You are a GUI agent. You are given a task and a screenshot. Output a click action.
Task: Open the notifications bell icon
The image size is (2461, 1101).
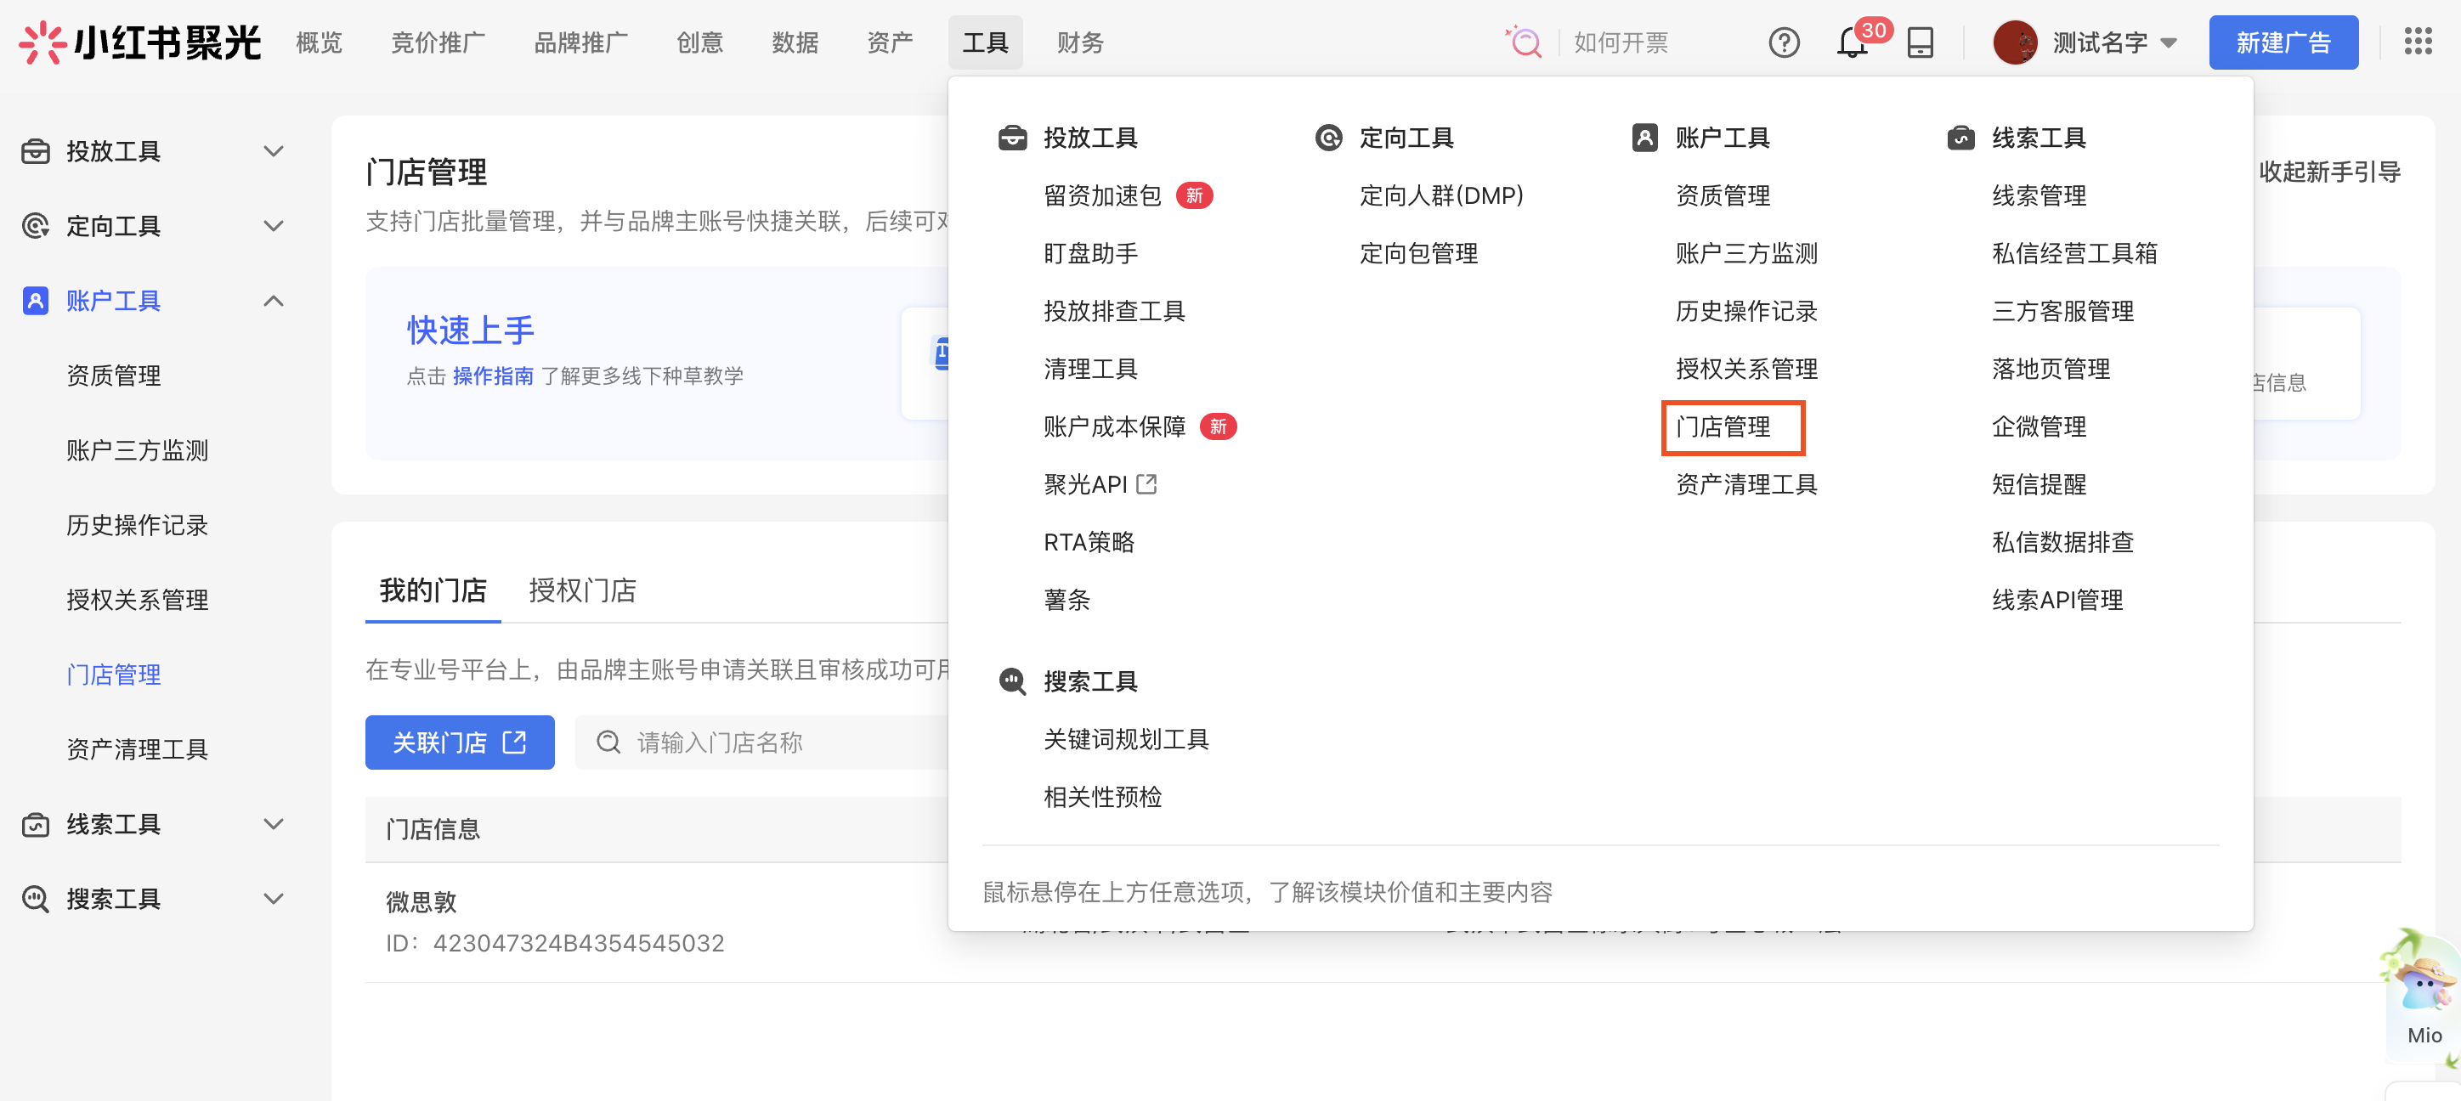[x=1852, y=43]
